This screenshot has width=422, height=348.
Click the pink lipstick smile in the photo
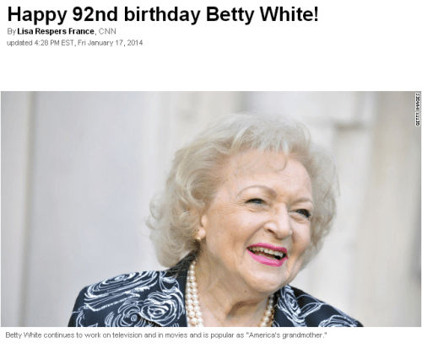268,254
